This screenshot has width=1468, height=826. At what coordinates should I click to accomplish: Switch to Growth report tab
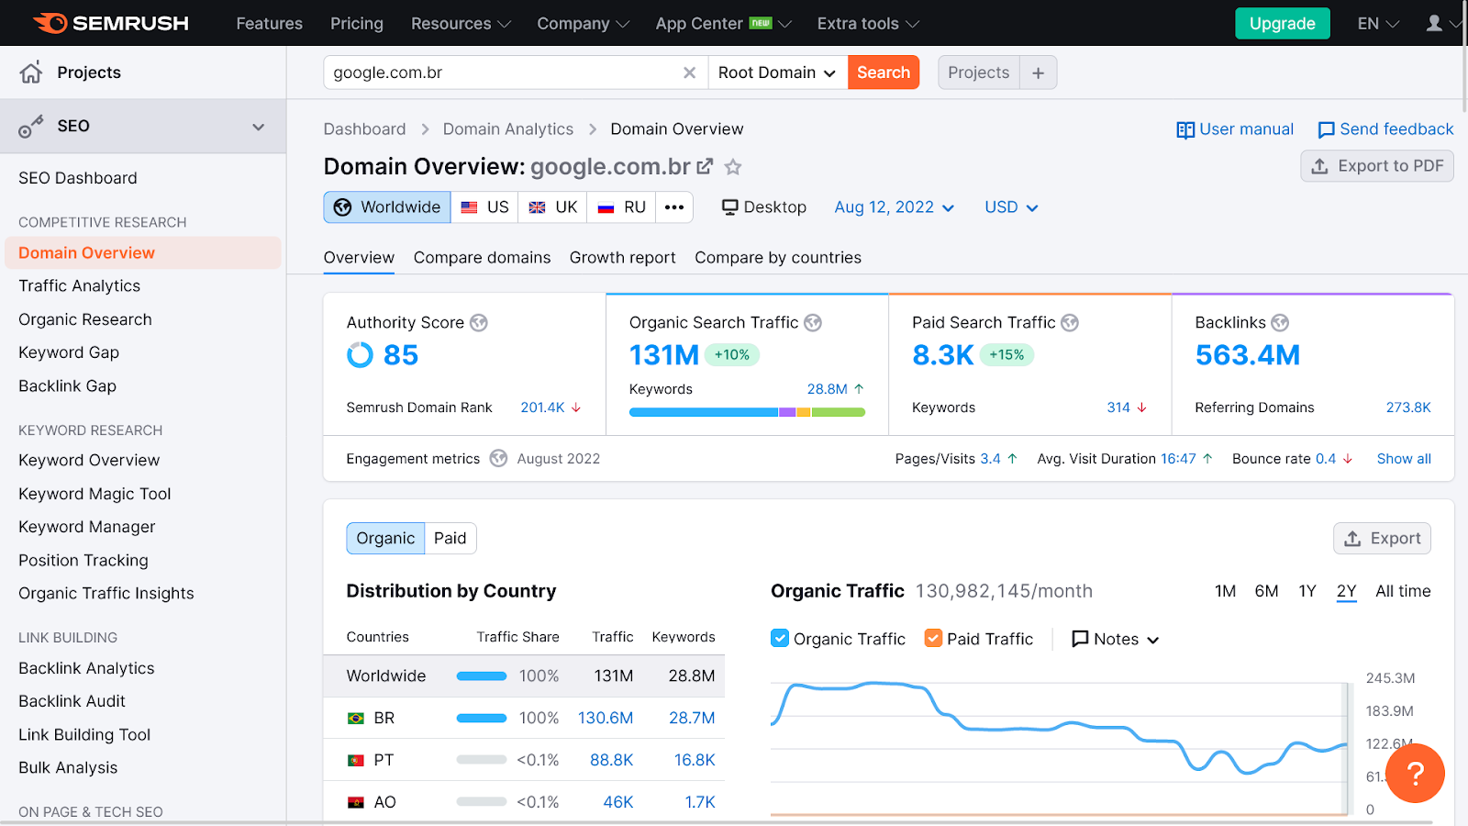[623, 258]
